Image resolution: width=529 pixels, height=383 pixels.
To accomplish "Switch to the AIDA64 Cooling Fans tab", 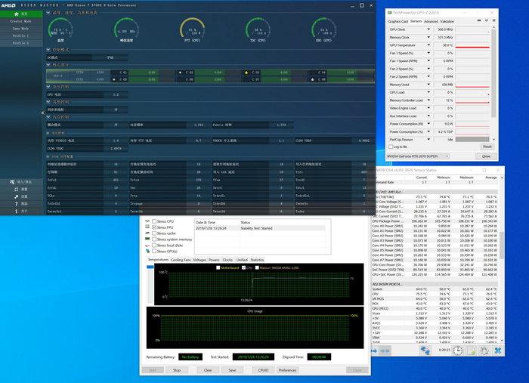I will point(181,260).
